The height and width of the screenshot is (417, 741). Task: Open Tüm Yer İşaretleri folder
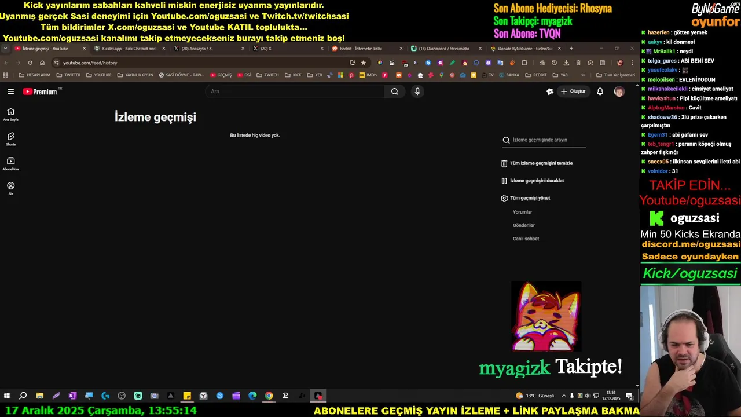tap(615, 75)
